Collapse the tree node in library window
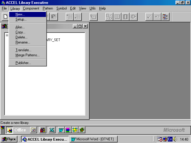The image size is (191, 143). (x=7, y=35)
